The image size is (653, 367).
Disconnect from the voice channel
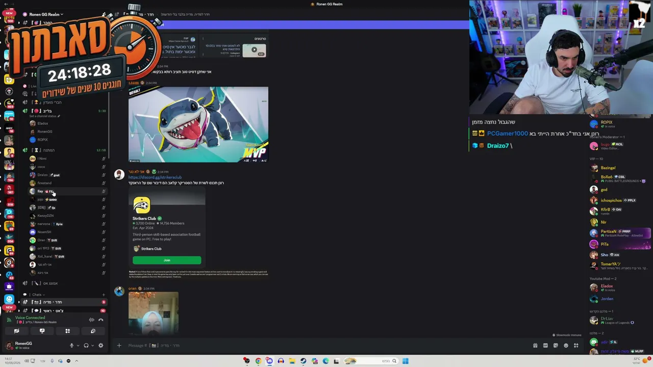[101, 320]
